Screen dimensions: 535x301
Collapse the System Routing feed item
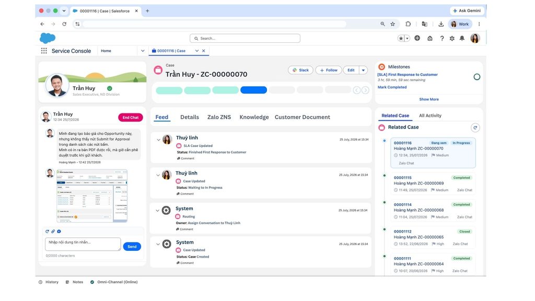point(158,211)
